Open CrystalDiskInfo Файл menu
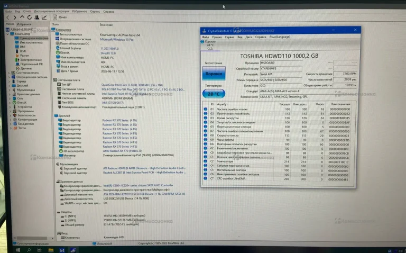Screen dimensions: 406x253 [205, 37]
